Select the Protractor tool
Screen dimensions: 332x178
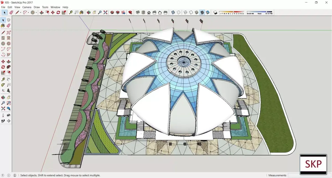[x=3, y=85]
